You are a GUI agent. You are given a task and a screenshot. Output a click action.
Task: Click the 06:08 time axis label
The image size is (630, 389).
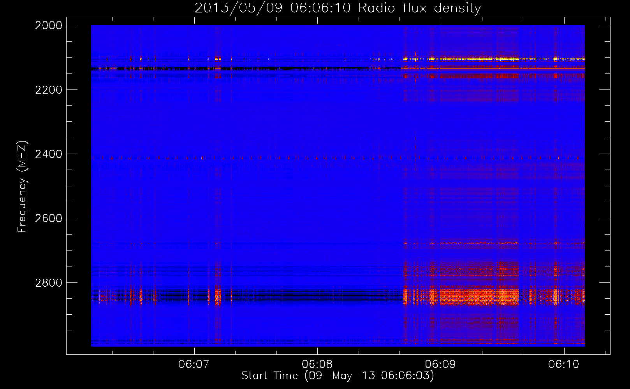click(x=317, y=364)
